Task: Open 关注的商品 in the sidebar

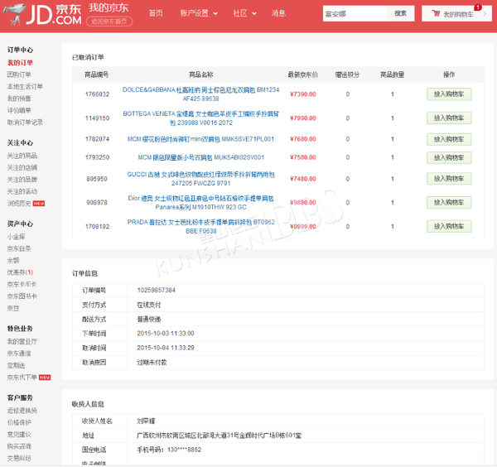Action: click(x=22, y=156)
